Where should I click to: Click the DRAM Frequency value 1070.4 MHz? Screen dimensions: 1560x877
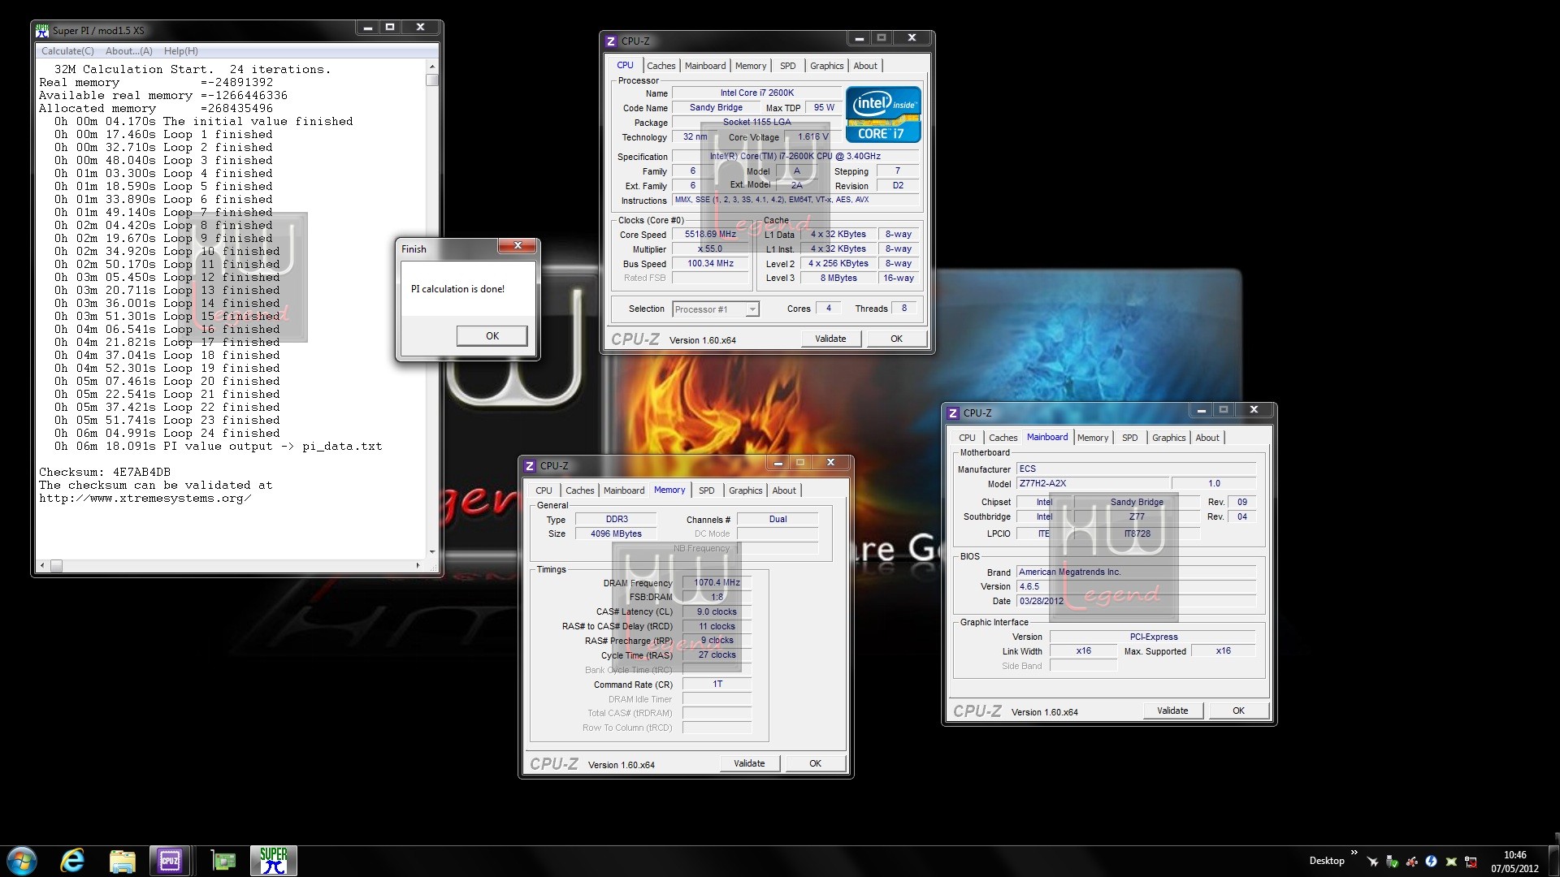[x=717, y=582]
